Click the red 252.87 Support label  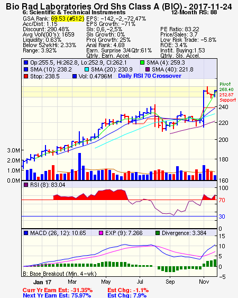tap(227, 97)
